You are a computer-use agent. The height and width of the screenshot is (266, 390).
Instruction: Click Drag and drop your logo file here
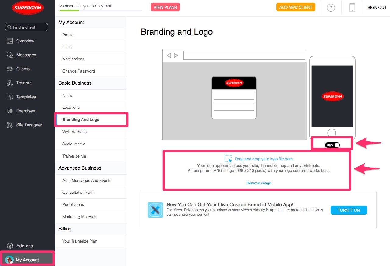point(264,159)
